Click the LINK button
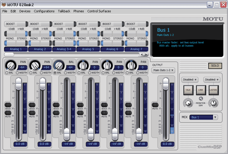Viewport: 228px width, 154px height. 201,90
